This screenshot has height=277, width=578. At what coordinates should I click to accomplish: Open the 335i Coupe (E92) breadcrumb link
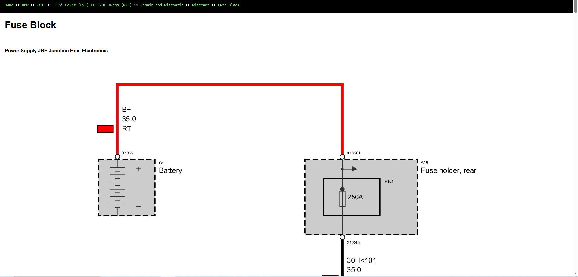coord(93,5)
